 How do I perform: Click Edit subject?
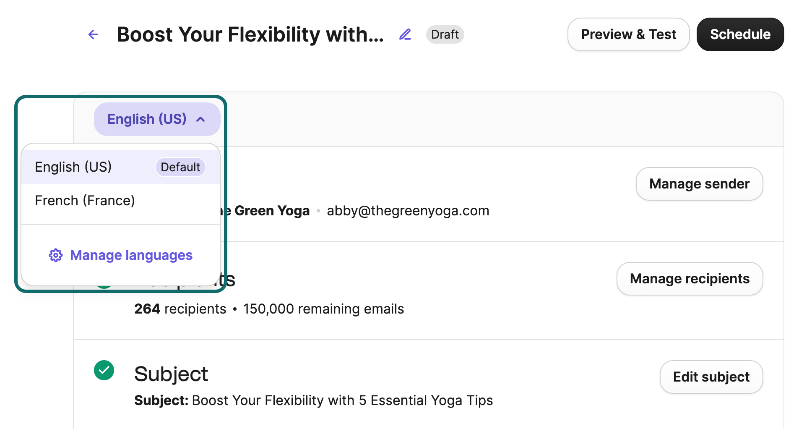(711, 377)
